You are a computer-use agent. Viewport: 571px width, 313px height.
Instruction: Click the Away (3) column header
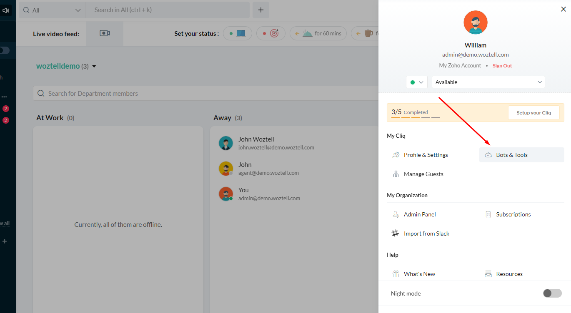tap(228, 118)
